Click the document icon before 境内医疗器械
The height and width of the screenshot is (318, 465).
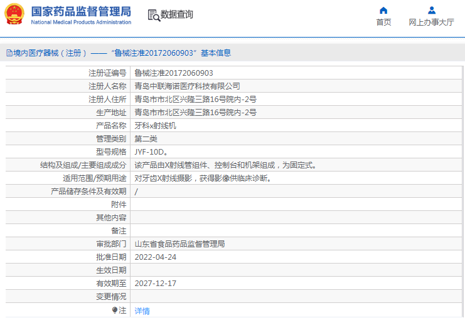(x=9, y=53)
